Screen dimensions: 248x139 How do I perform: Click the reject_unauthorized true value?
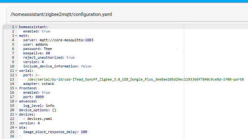click(x=70, y=58)
